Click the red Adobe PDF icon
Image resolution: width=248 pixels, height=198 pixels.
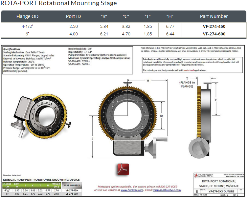tap(123, 169)
